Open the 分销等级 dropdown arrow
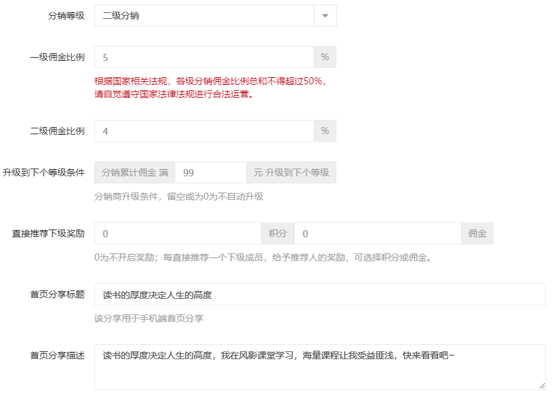559x400 pixels. click(x=325, y=16)
